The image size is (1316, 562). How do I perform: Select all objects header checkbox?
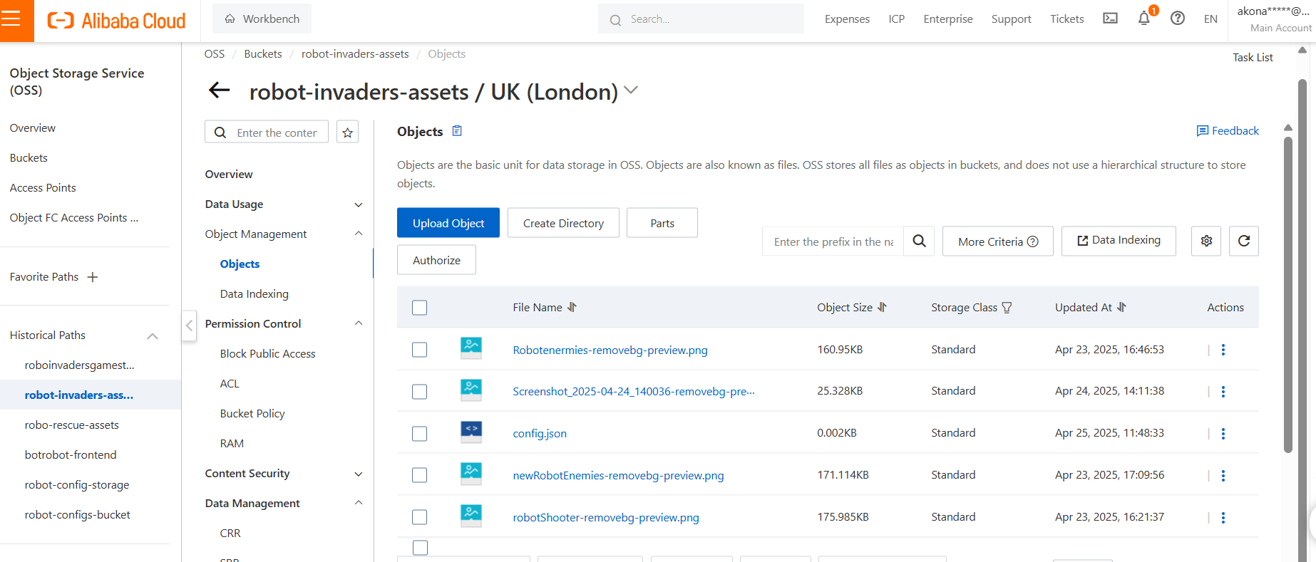point(420,308)
